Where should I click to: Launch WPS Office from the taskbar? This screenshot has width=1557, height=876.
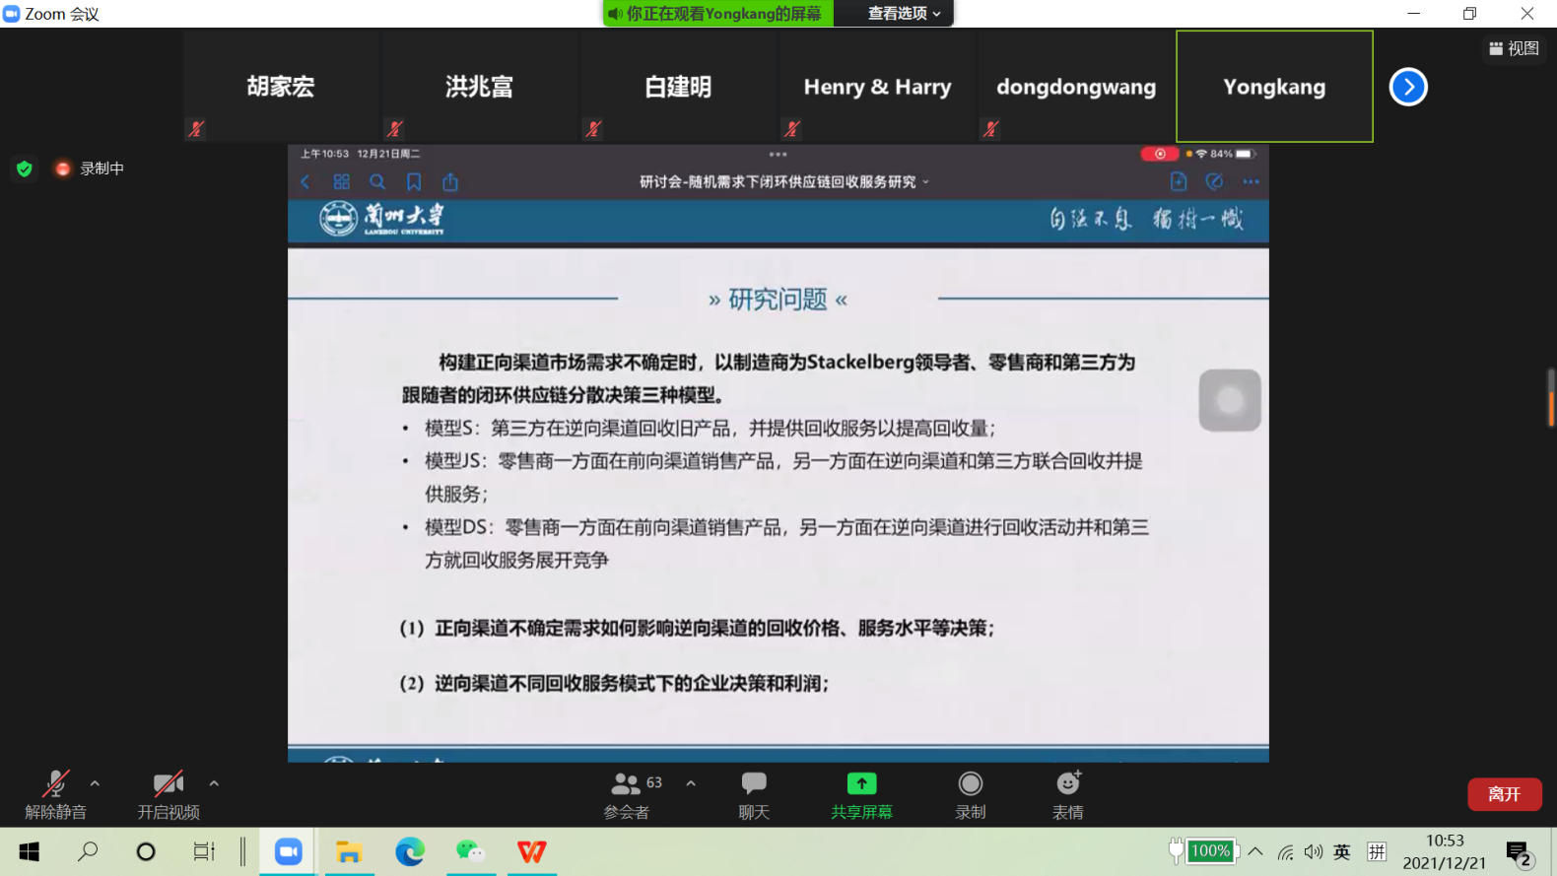(532, 851)
